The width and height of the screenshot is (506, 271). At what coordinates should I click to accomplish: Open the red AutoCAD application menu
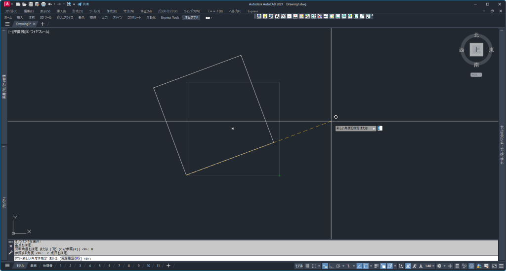(7, 4)
